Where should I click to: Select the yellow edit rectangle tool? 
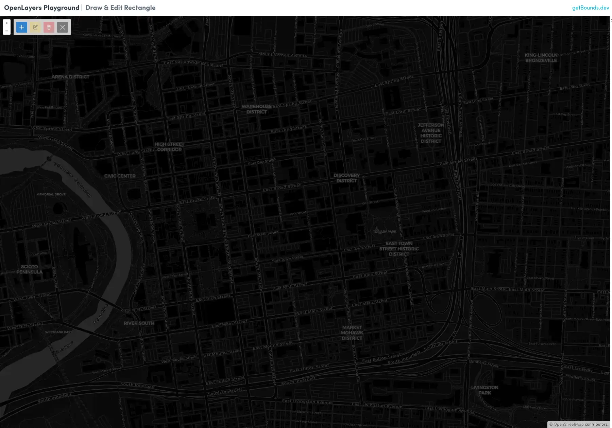click(35, 27)
